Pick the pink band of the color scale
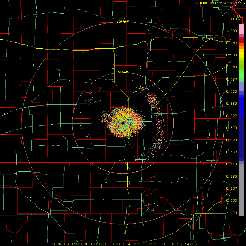This screenshot has height=246, width=246. click(x=241, y=29)
